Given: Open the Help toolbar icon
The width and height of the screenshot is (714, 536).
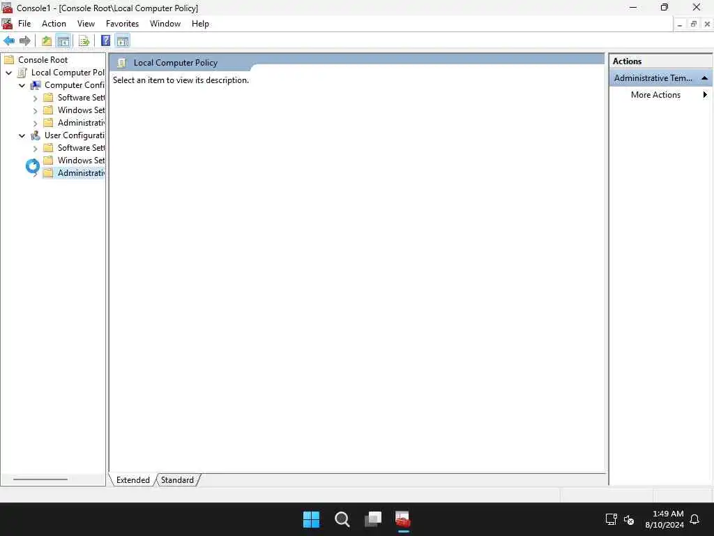Looking at the screenshot, I should [106, 41].
